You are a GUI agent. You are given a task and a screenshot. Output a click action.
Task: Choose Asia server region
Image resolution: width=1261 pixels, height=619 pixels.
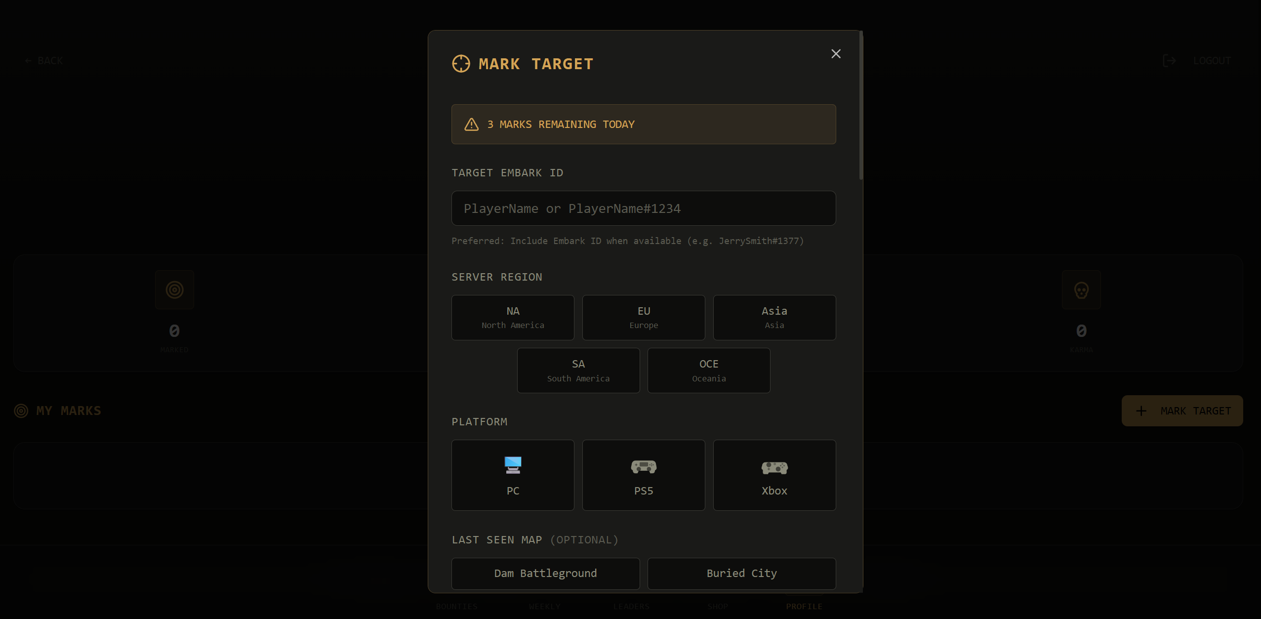tap(774, 318)
